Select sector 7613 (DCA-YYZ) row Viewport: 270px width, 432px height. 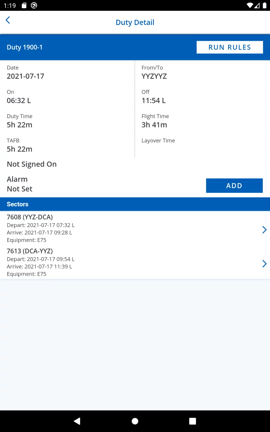[135, 262]
